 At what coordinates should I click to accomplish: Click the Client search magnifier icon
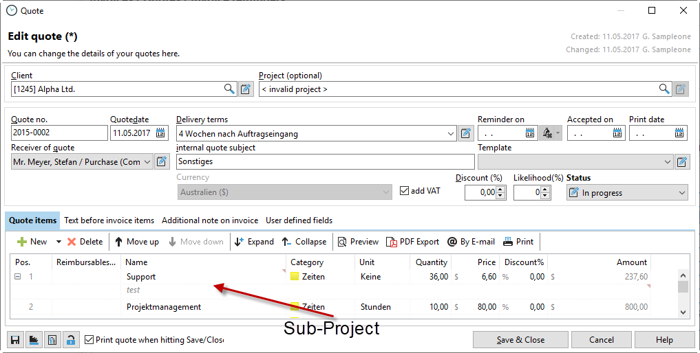point(229,89)
